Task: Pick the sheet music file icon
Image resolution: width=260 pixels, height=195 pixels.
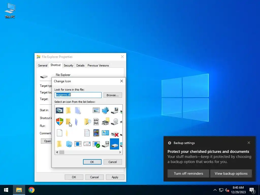Action: point(96,122)
